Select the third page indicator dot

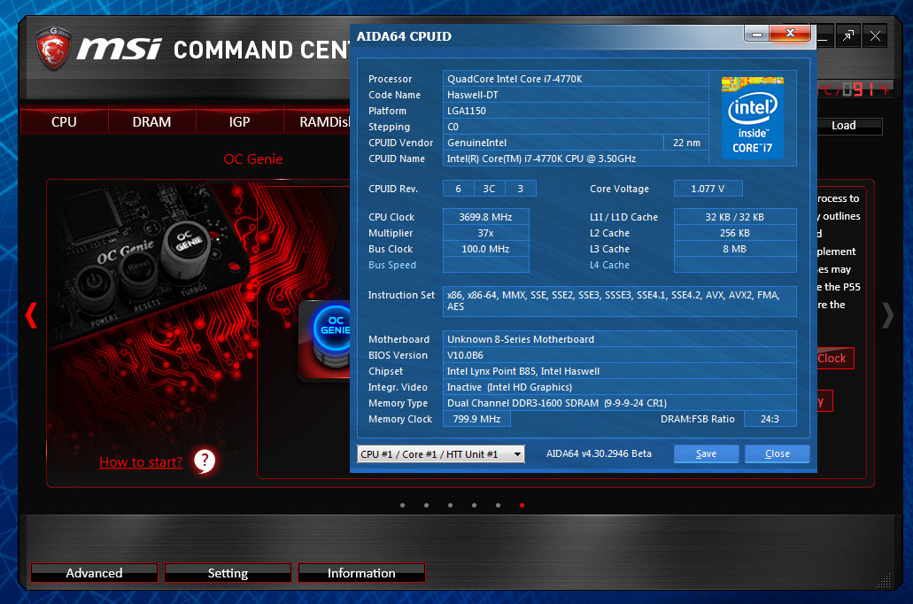[x=450, y=506]
